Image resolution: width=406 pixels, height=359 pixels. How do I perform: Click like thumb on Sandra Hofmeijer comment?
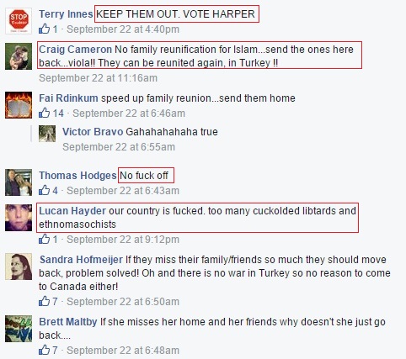tap(44, 301)
